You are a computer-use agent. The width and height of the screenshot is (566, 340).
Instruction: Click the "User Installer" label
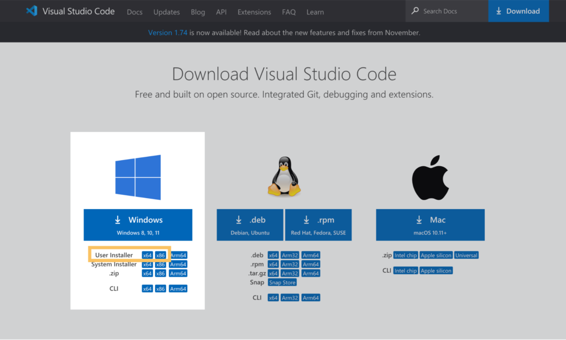(114, 255)
